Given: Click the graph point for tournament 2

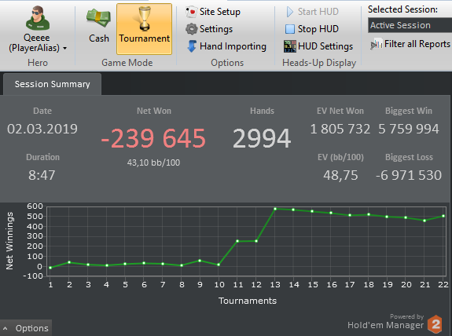Looking at the screenshot, I should (x=69, y=262).
